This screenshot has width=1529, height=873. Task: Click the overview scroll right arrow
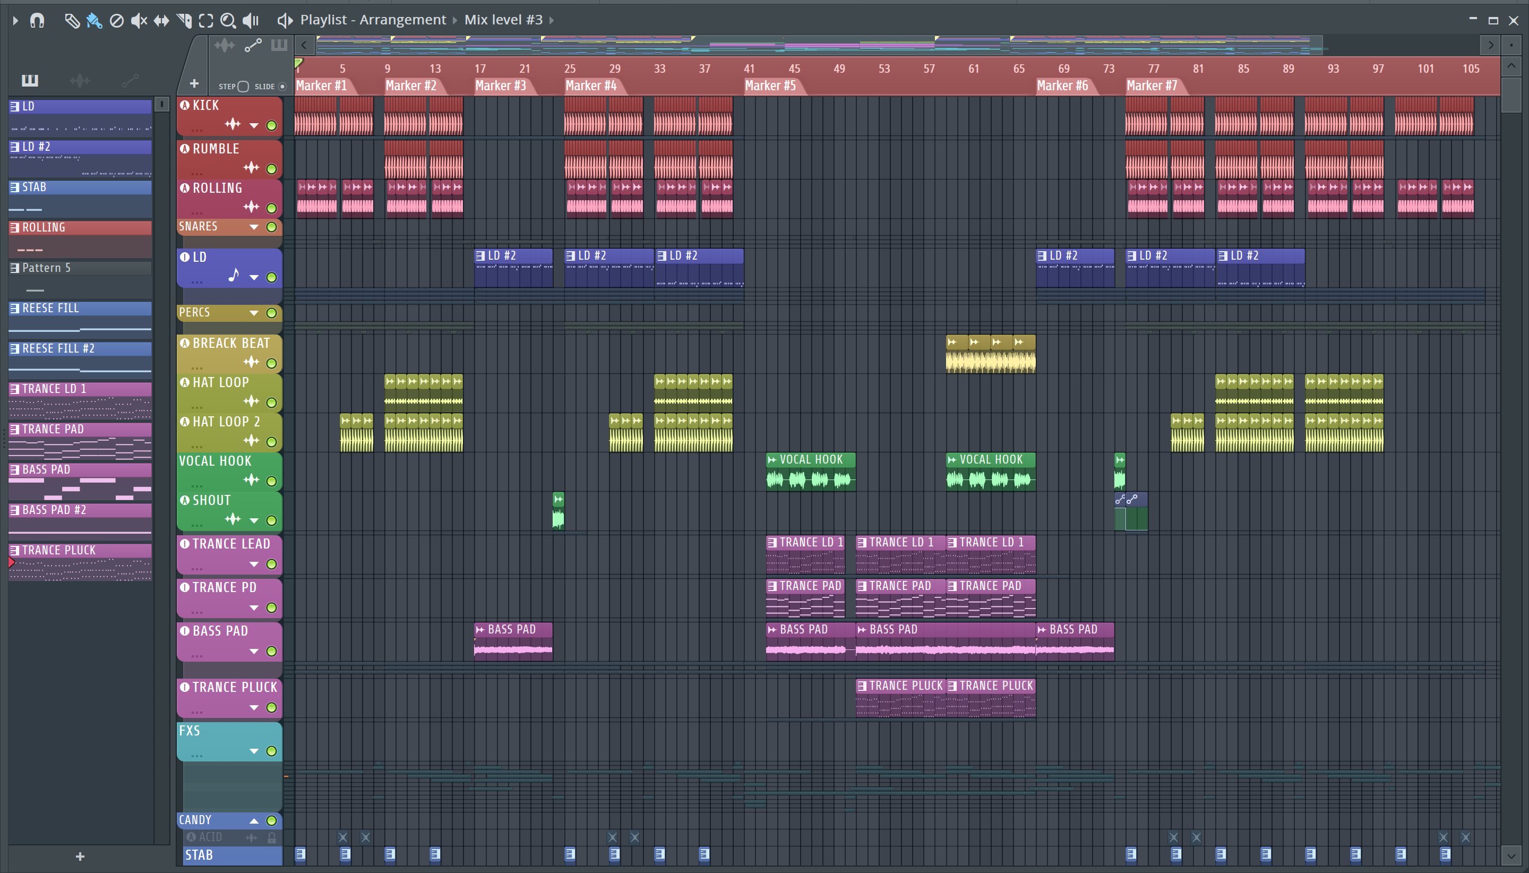coord(1491,45)
